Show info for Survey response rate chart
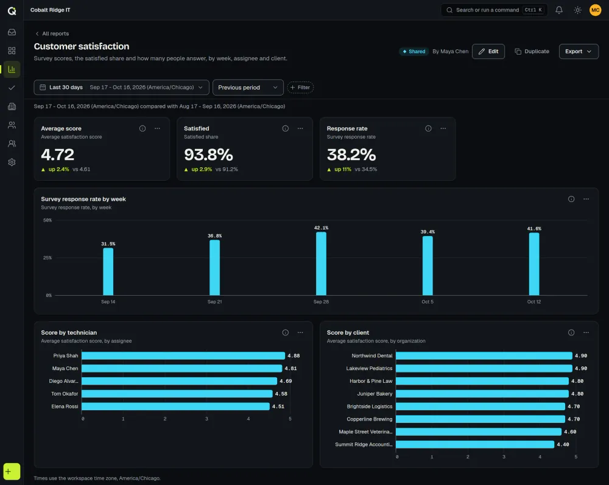609x485 pixels. tap(571, 199)
